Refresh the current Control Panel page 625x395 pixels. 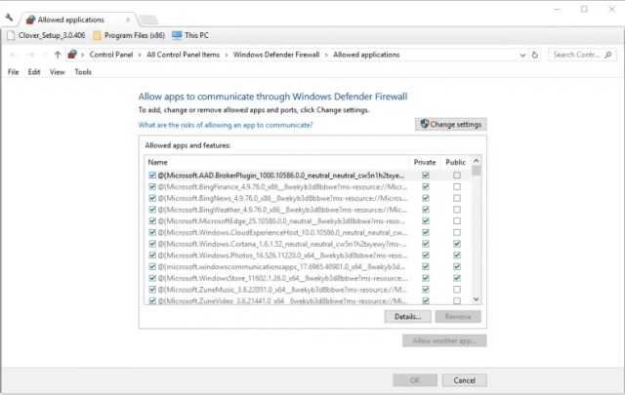(x=535, y=55)
